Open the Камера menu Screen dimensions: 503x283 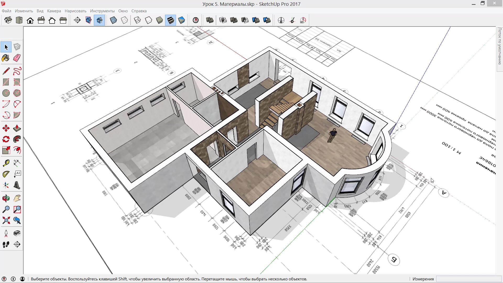tap(54, 11)
